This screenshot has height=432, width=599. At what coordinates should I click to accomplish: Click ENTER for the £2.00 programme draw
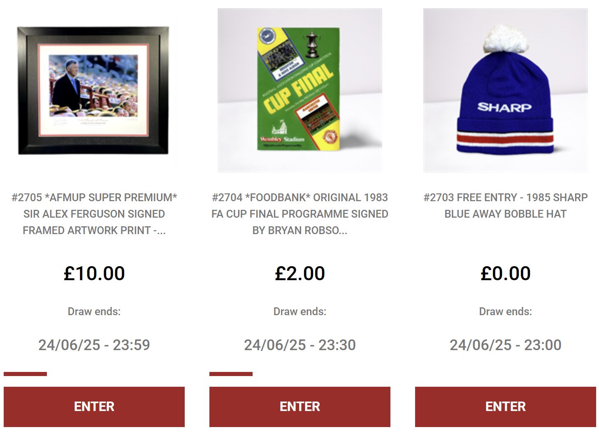[x=300, y=406]
